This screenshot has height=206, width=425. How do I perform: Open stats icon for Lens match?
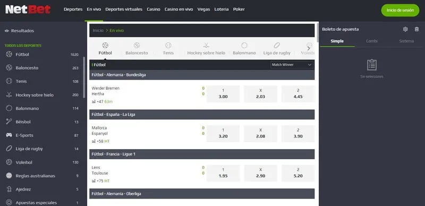[94, 181]
